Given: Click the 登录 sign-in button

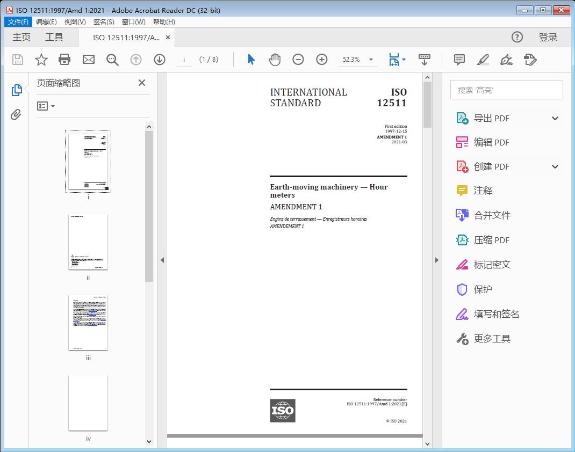Looking at the screenshot, I should [x=548, y=38].
